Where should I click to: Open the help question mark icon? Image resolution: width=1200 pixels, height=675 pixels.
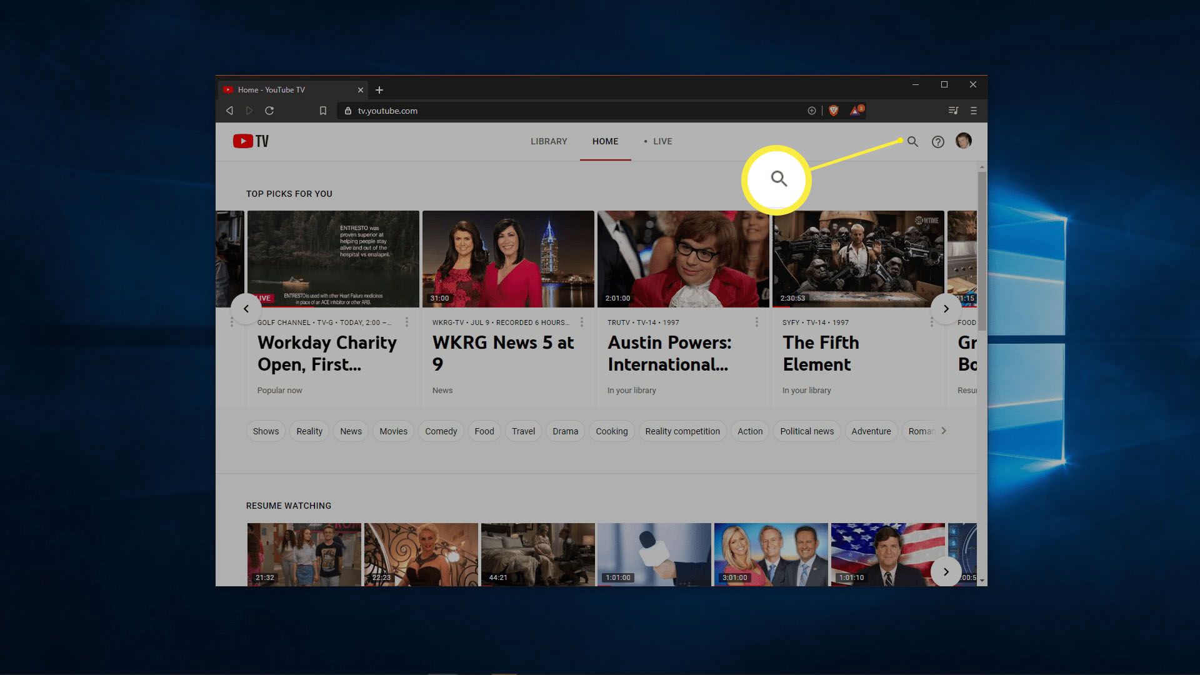click(937, 142)
